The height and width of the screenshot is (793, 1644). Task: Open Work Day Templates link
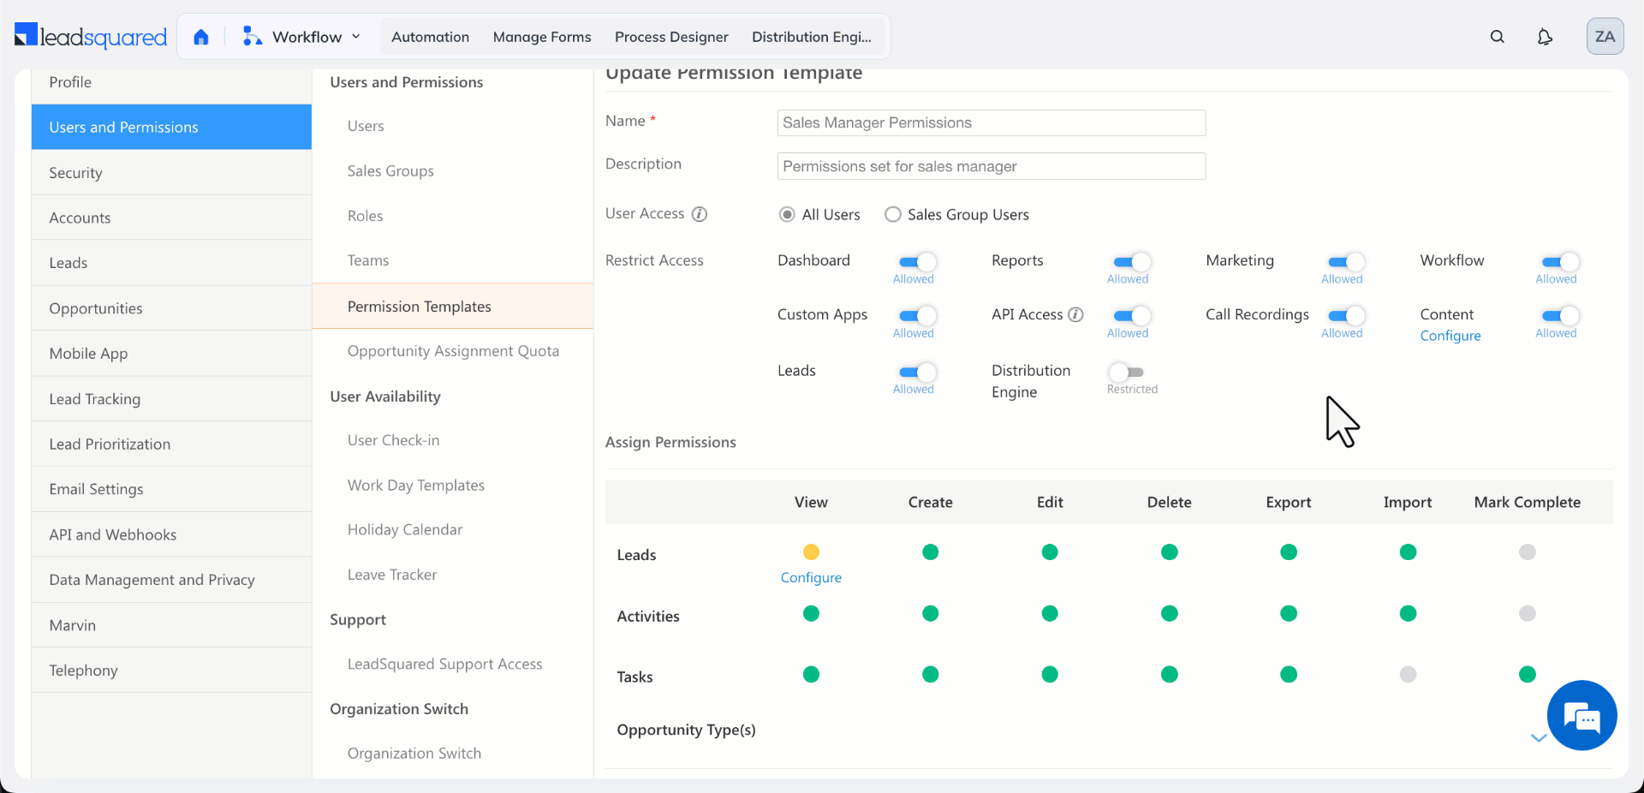(416, 485)
